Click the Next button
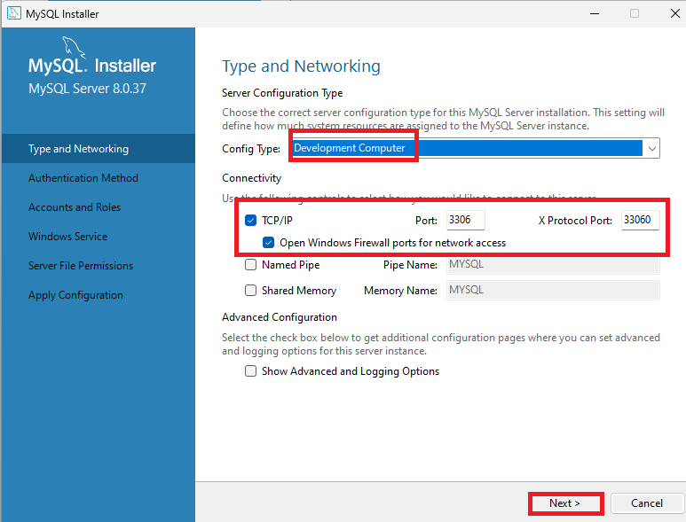This screenshot has height=522, width=686. point(564,503)
